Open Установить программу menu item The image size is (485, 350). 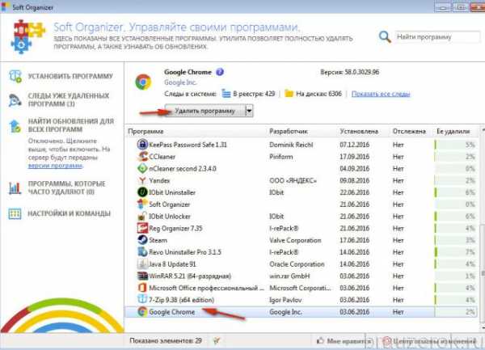(70, 76)
